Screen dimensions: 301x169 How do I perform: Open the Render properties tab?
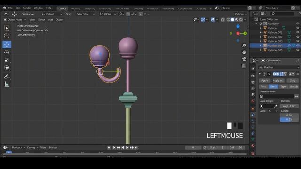(253, 76)
